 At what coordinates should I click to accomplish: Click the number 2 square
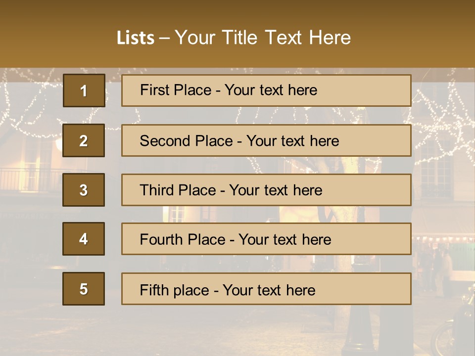click(84, 140)
